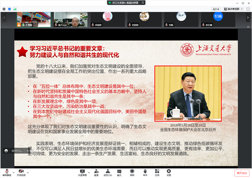The width and height of the screenshot is (252, 178).
Task: Open the share options arrow beside 共享屏幕
Action: pyautogui.click(x=89, y=173)
